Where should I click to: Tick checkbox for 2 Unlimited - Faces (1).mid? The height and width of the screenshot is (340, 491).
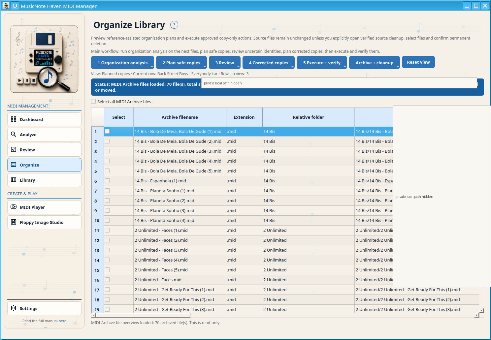tap(107, 230)
